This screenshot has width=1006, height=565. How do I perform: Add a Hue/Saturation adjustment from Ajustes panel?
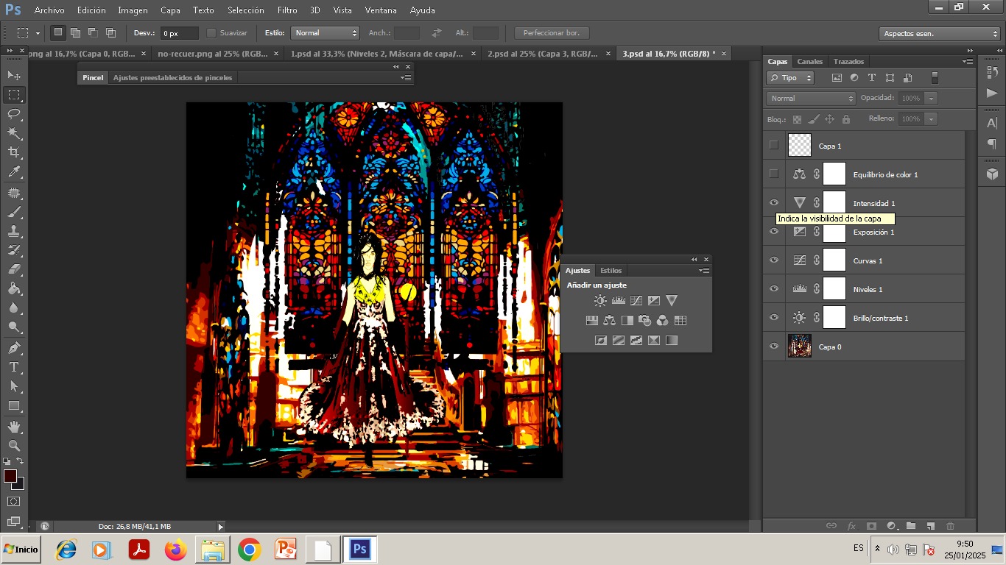click(591, 320)
